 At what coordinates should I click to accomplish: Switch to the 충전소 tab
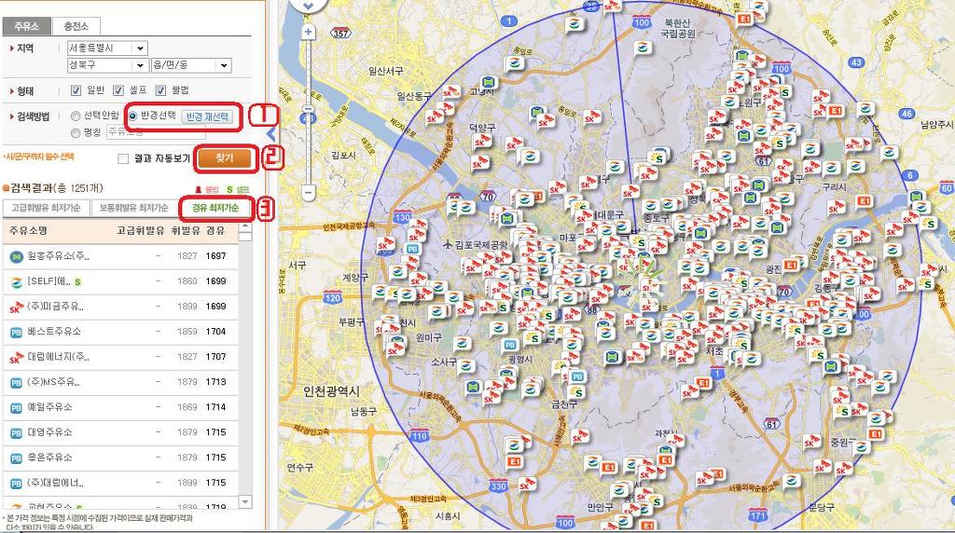76,25
